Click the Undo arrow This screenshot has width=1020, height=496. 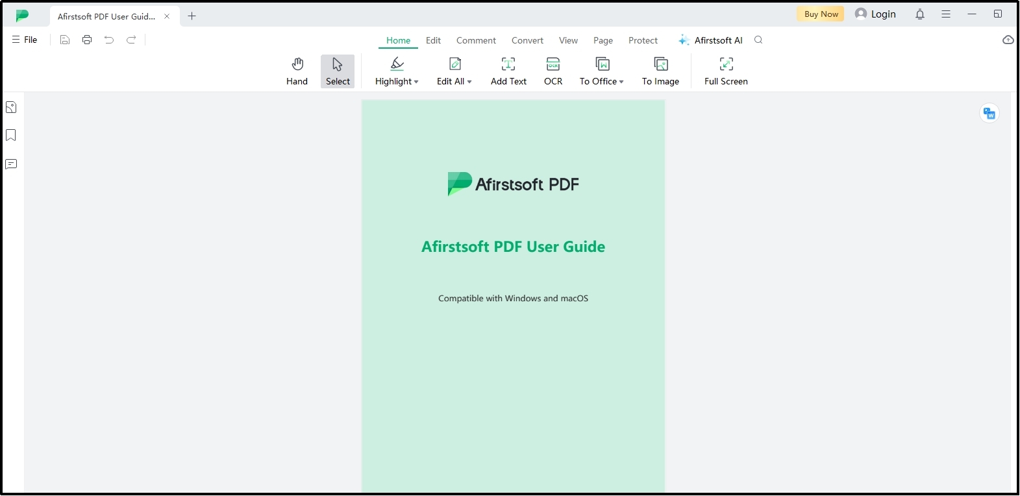(x=109, y=40)
